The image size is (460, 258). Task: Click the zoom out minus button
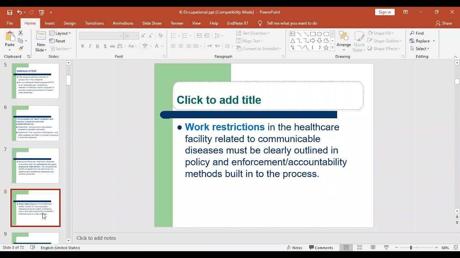[x=397, y=248]
